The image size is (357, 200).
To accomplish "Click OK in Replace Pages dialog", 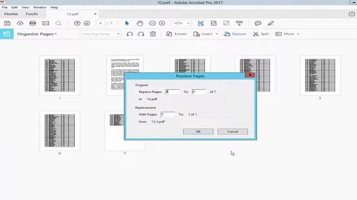I will point(198,132).
